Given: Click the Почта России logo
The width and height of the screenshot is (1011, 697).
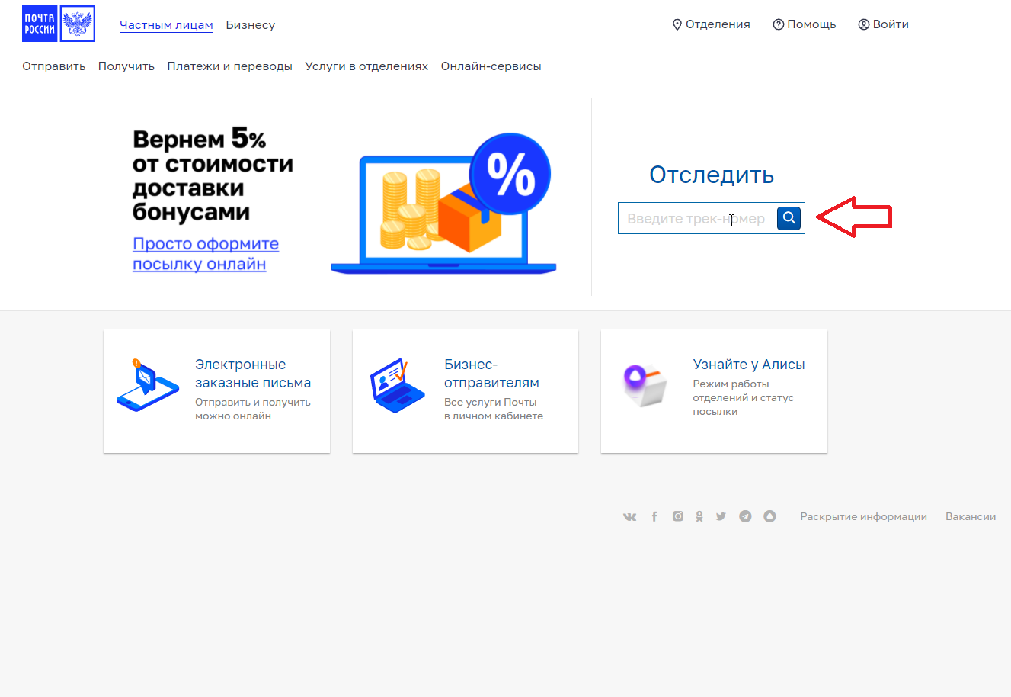Looking at the screenshot, I should (x=59, y=24).
